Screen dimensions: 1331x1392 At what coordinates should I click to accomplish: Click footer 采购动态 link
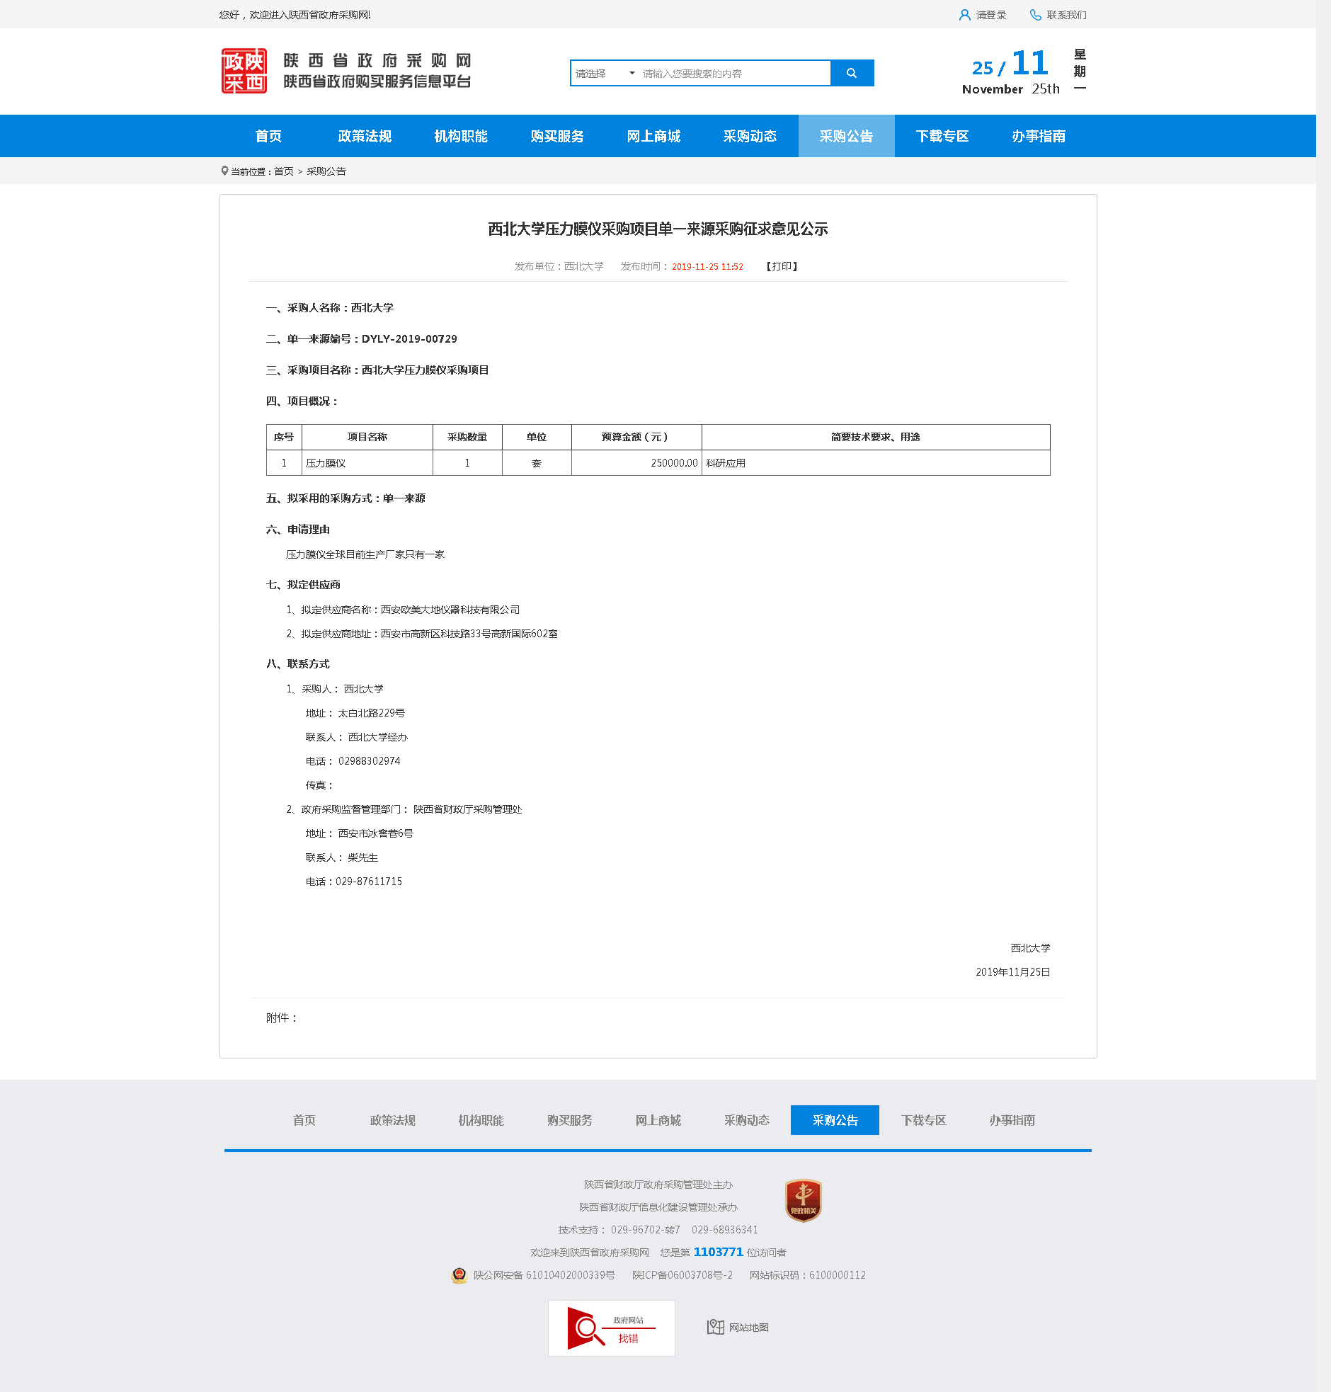click(x=746, y=1119)
